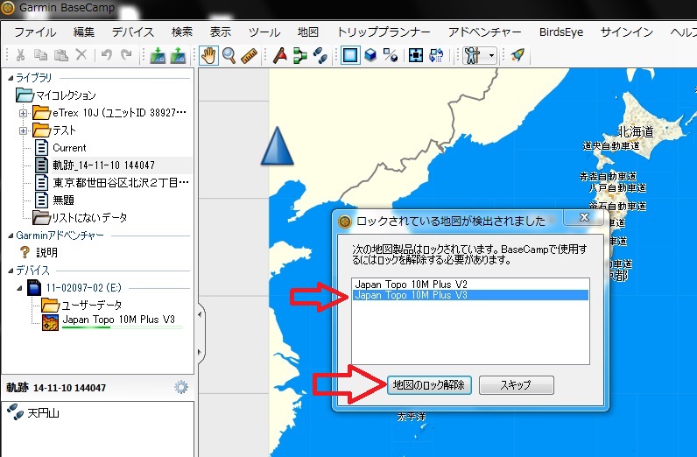Viewport: 697px width, 457px height.
Task: Open the ツール menu
Action: 264,32
